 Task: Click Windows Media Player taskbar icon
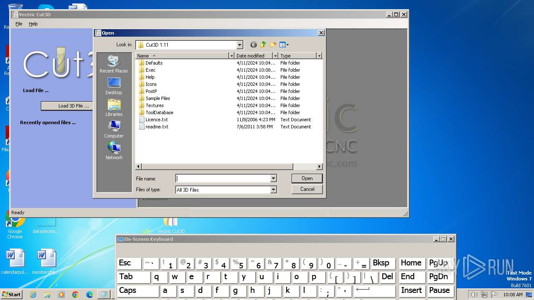pyautogui.click(x=61, y=295)
